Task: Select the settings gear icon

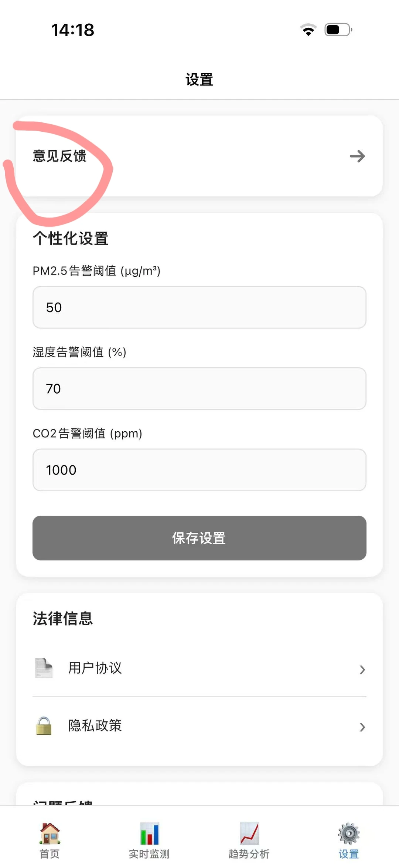Action: click(x=349, y=833)
